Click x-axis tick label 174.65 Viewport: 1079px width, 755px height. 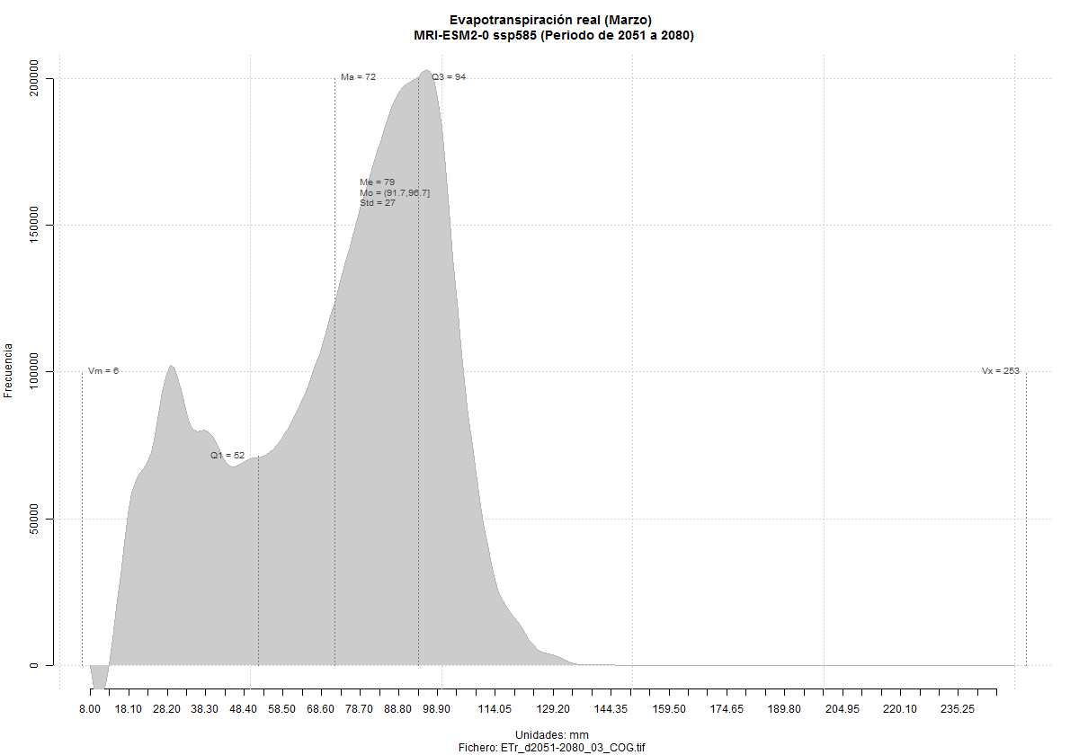pos(727,709)
